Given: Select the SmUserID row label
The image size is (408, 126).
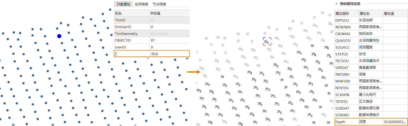Looking at the screenshot, I should tap(132, 27).
